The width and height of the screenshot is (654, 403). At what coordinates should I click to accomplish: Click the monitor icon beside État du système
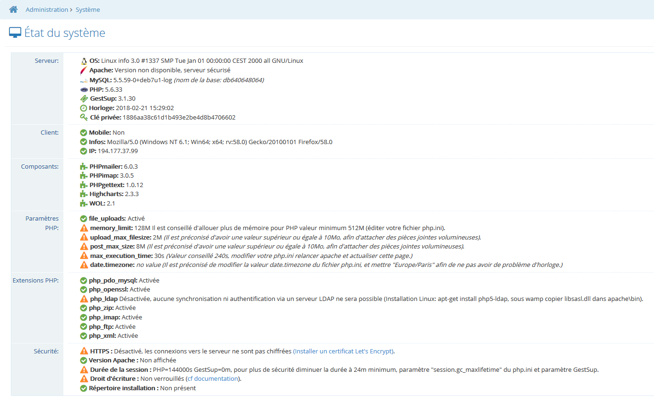tap(15, 33)
